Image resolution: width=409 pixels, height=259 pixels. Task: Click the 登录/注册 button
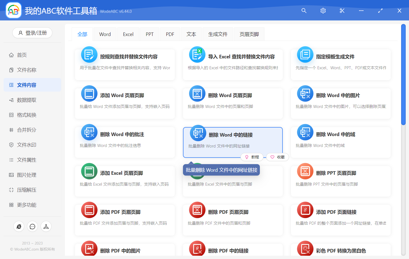pyautogui.click(x=32, y=33)
